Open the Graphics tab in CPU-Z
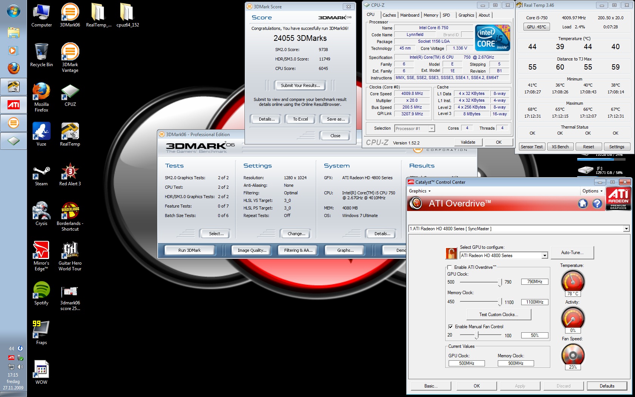This screenshot has height=397, width=635. coord(466,15)
